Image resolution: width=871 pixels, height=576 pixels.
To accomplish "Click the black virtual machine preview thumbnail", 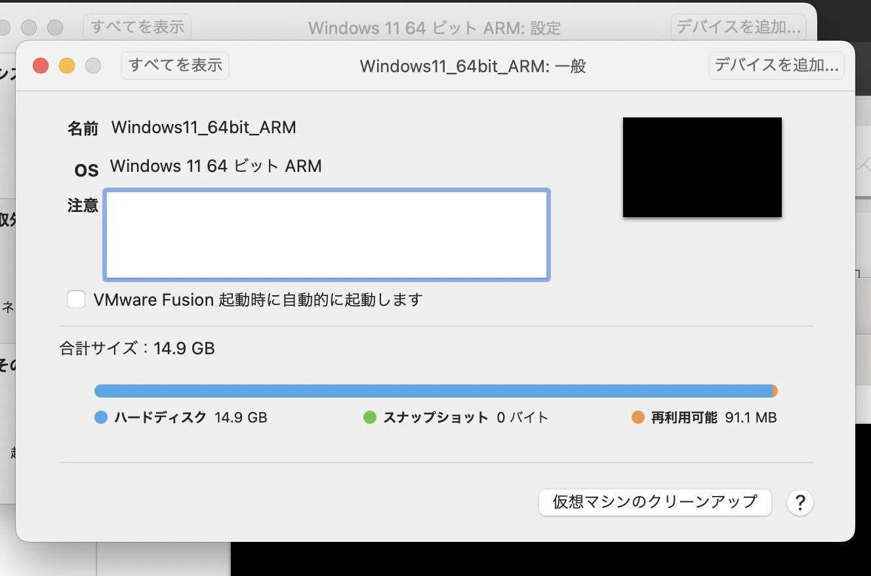I will pyautogui.click(x=702, y=167).
